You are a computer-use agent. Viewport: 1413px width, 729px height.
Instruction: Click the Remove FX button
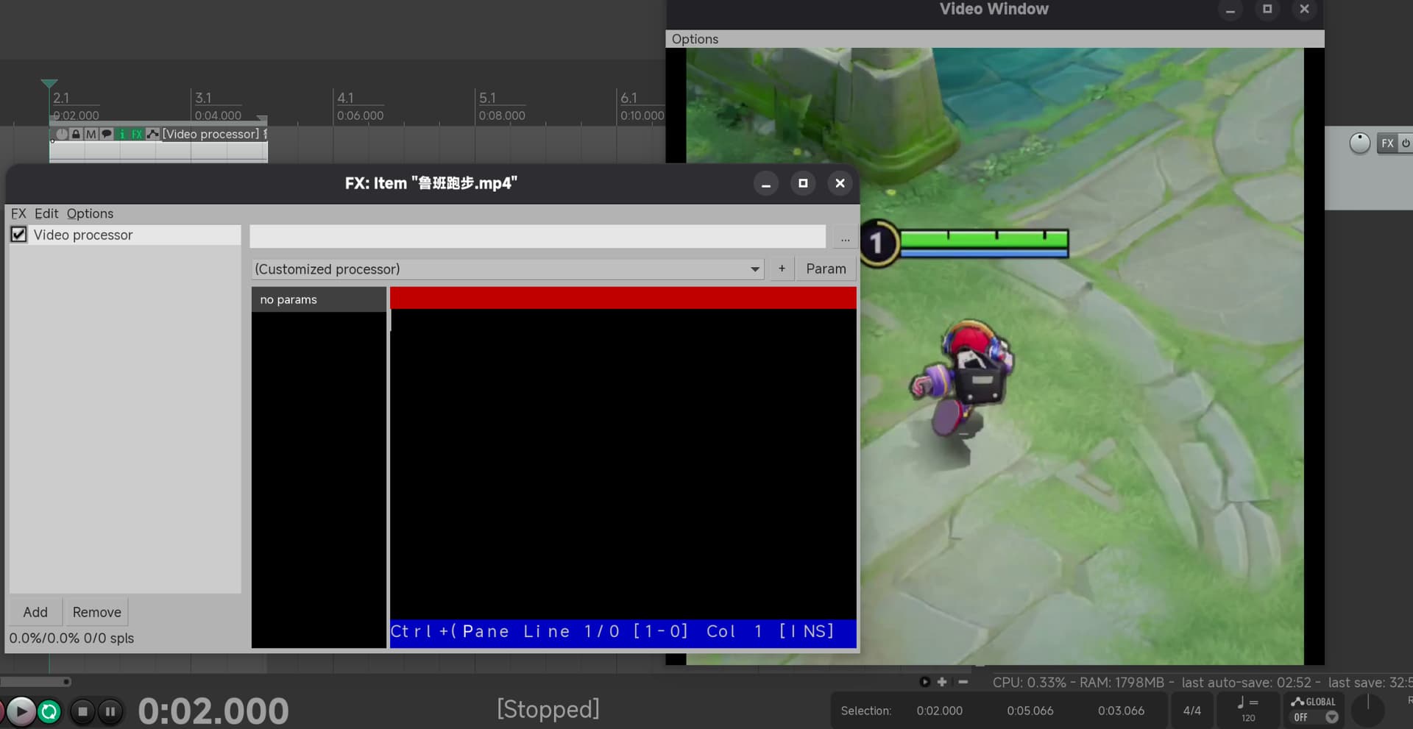(x=96, y=612)
